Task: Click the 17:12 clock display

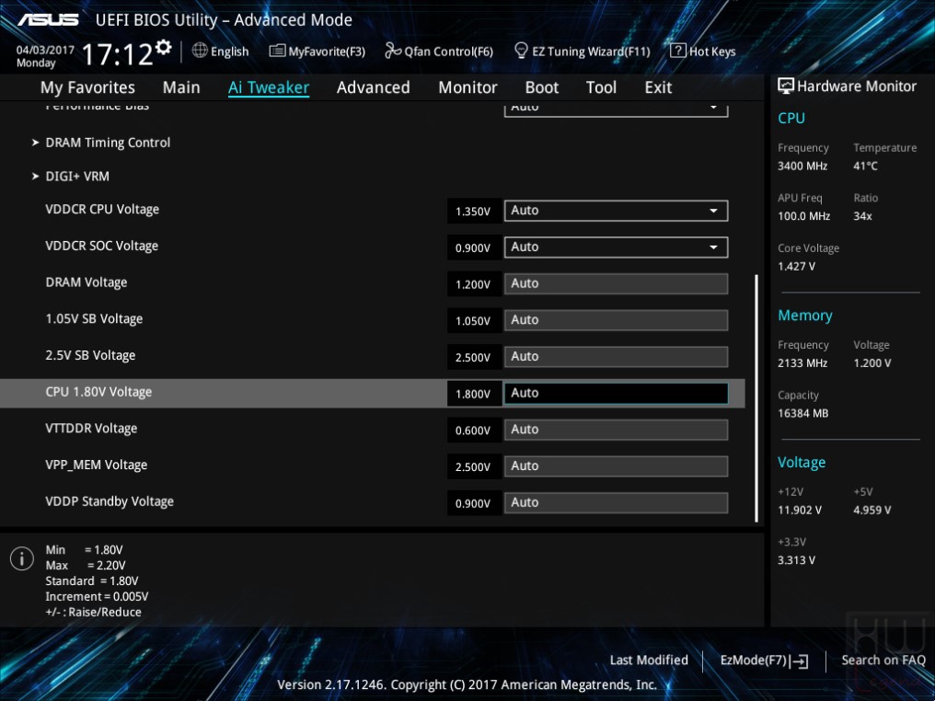Action: click(x=118, y=54)
